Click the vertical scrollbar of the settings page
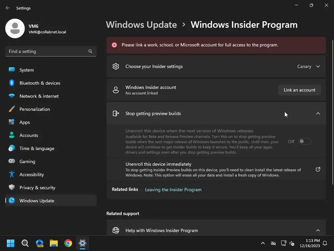Image resolution: width=334 pixels, height=251 pixels. 333,112
